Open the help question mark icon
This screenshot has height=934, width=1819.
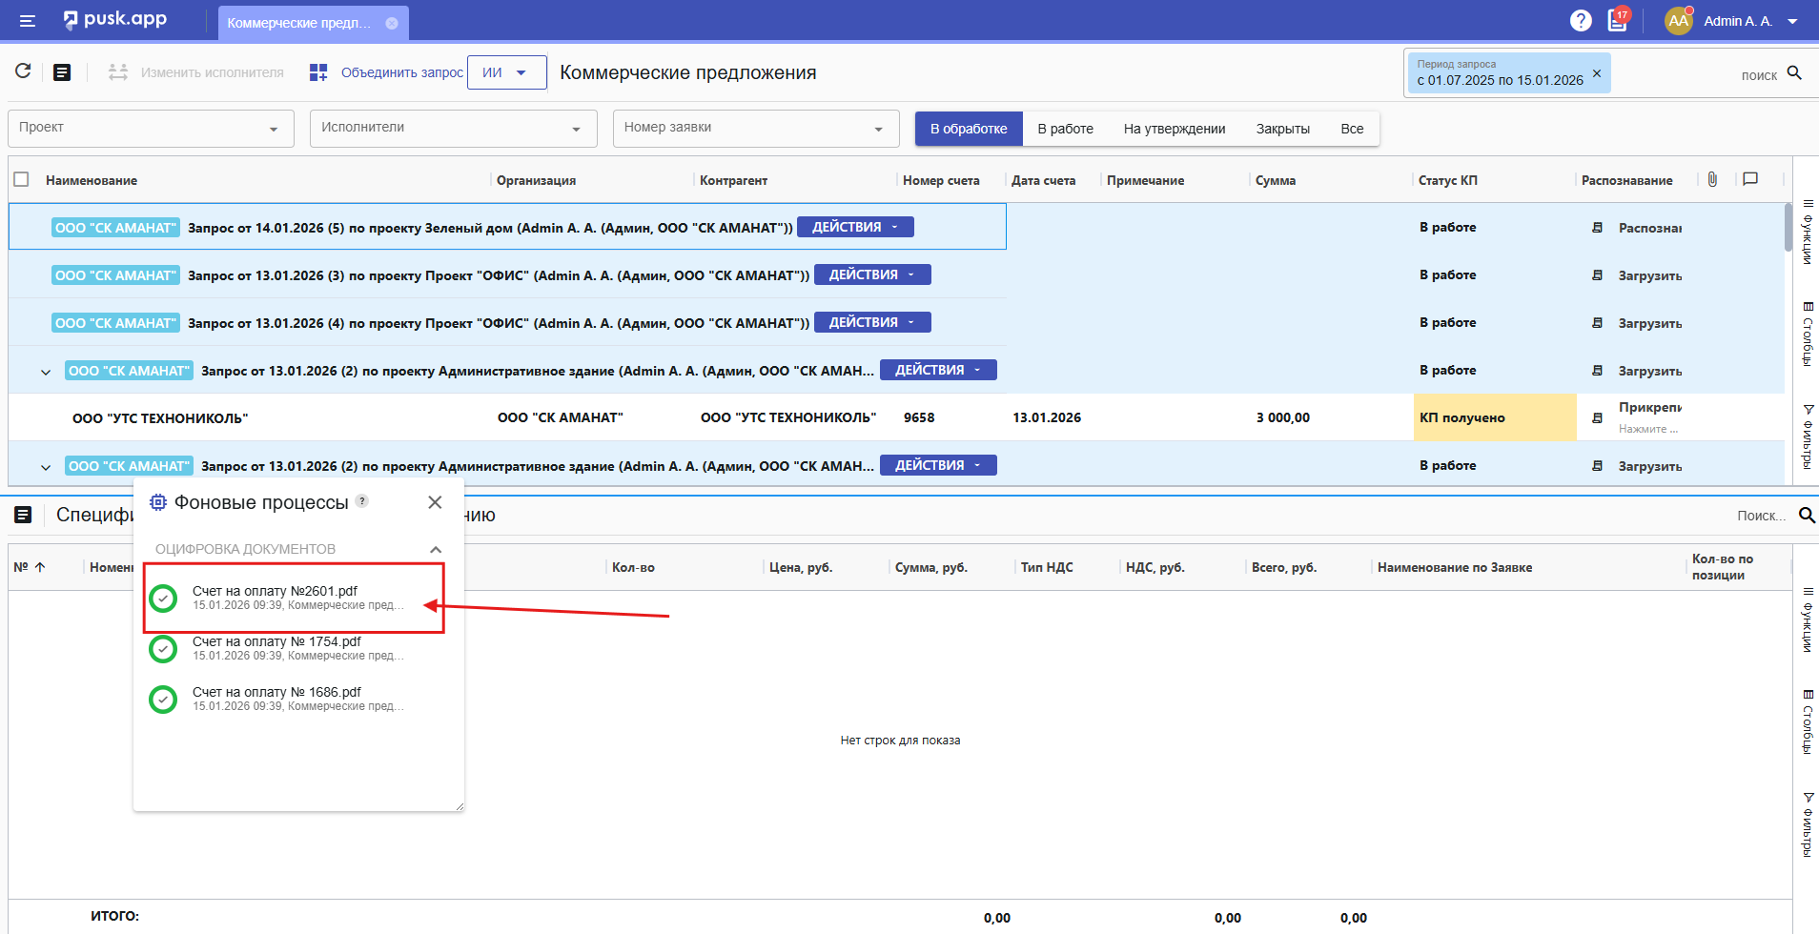[1580, 21]
